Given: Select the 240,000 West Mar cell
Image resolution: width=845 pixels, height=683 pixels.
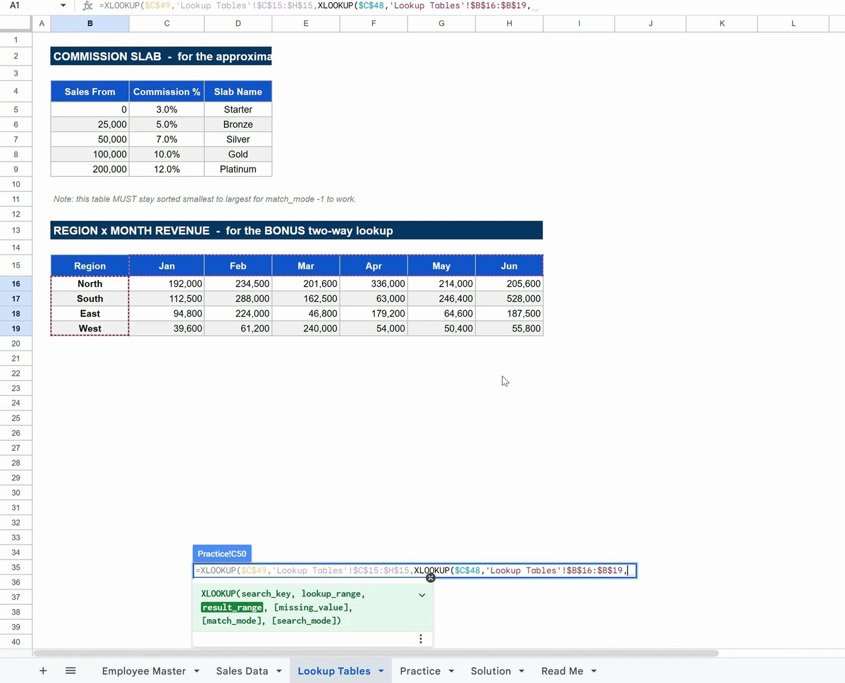Looking at the screenshot, I should (306, 328).
